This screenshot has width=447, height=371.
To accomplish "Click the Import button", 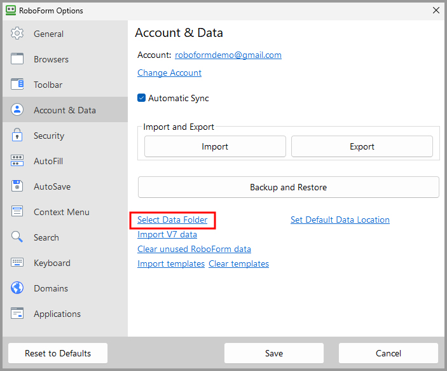I will [x=215, y=146].
